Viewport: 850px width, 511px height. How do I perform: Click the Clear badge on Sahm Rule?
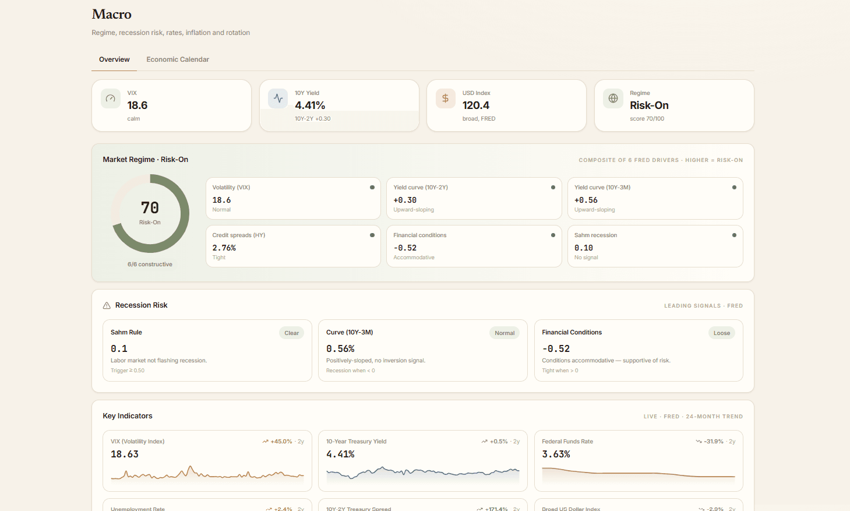[x=292, y=333]
